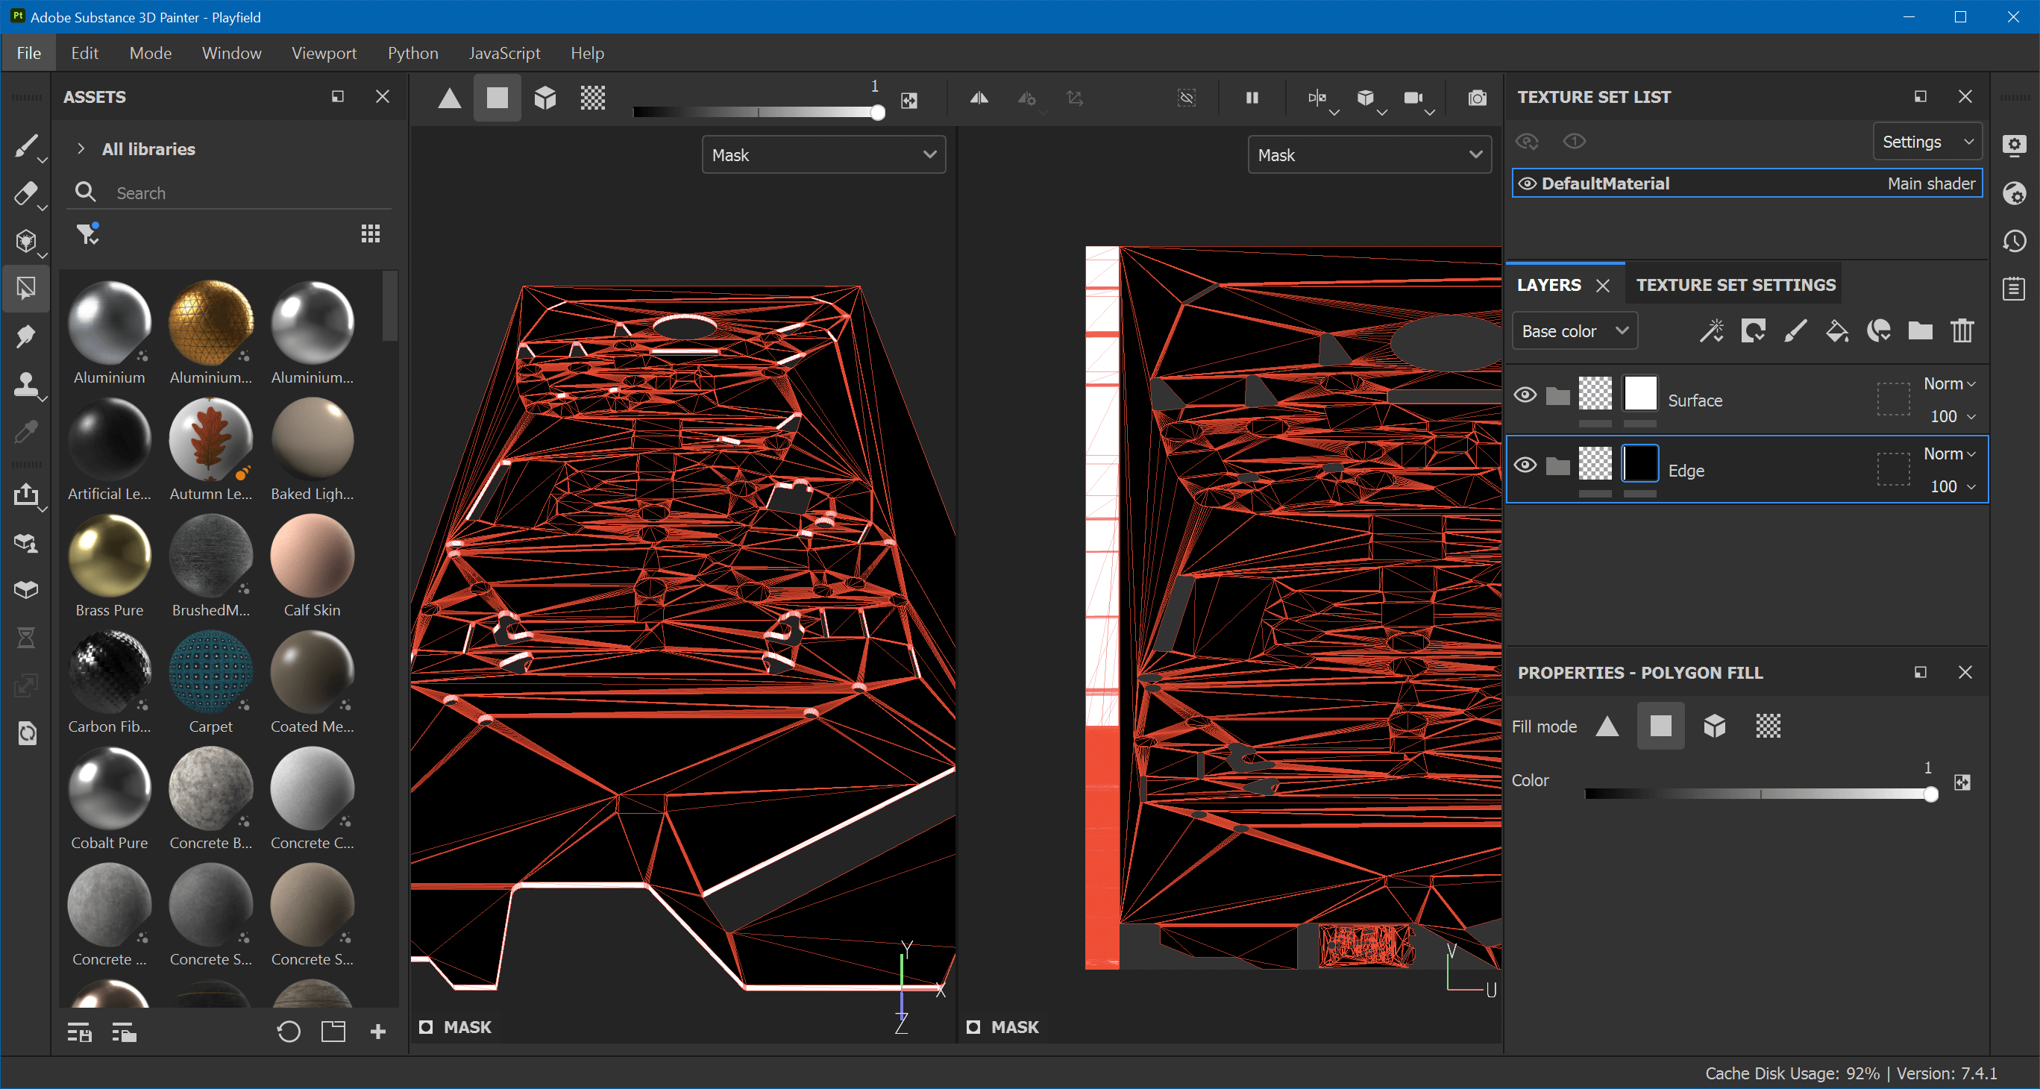Delete the selected layer with trash icon
The image size is (2040, 1089).
(x=1962, y=330)
